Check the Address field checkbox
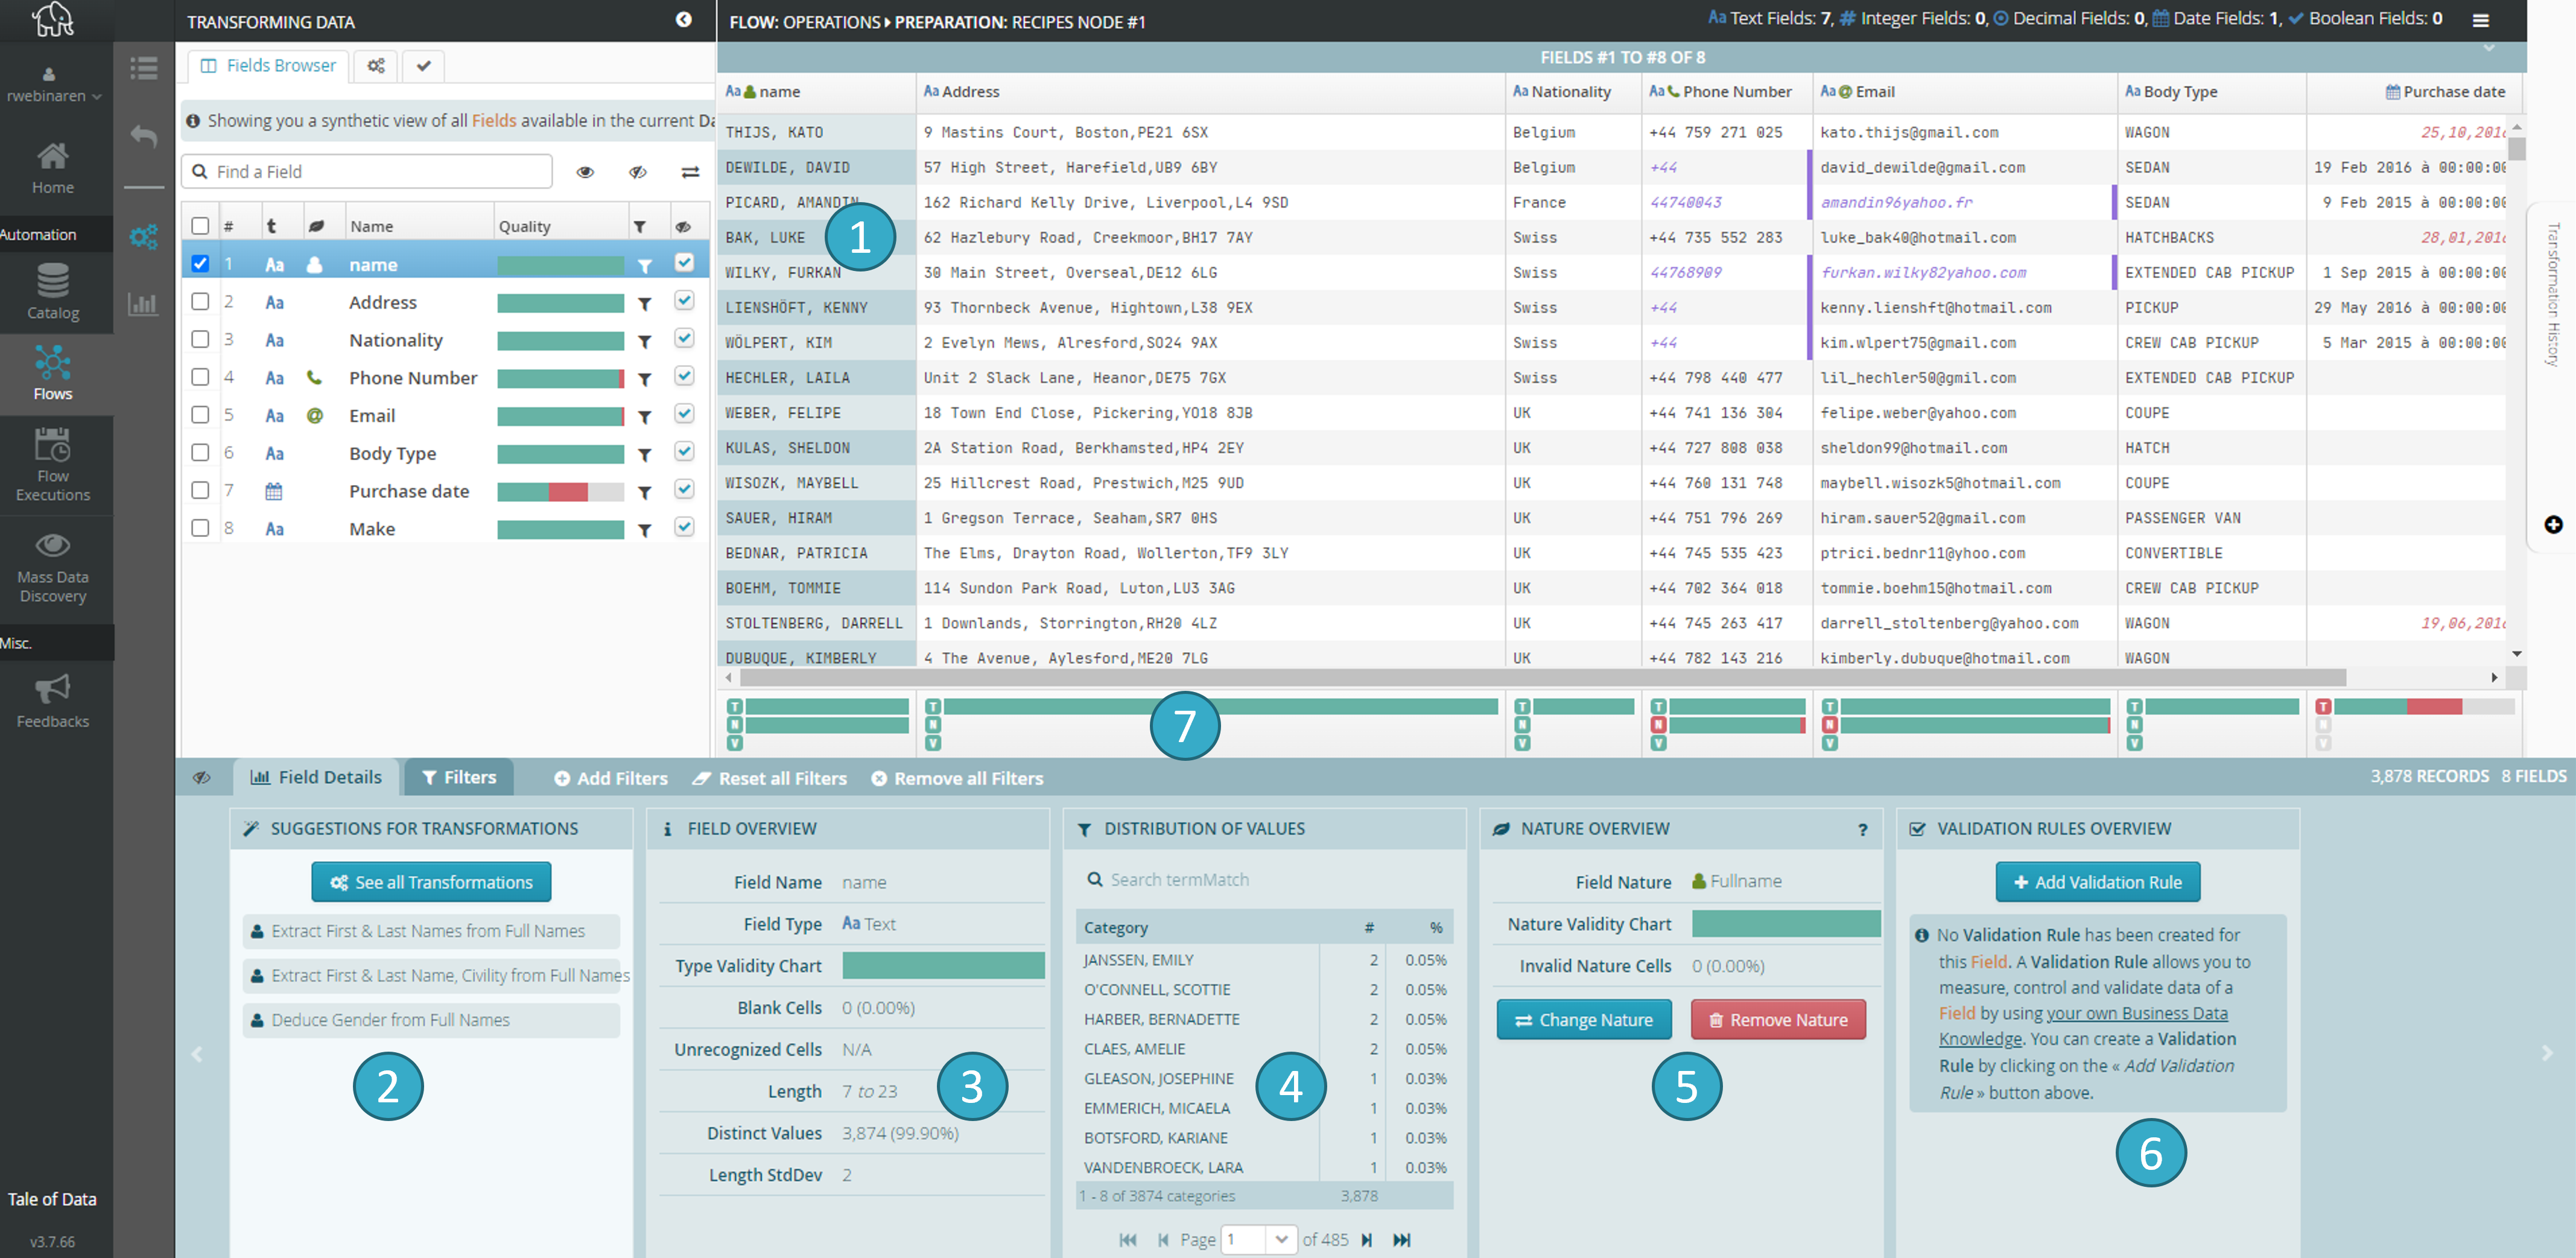Image resolution: width=2576 pixels, height=1258 pixels. (x=200, y=302)
